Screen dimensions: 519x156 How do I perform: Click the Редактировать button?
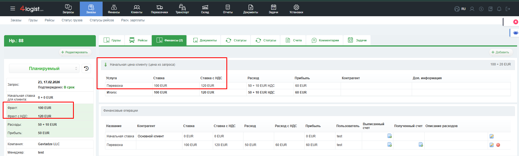pyautogui.click(x=75, y=52)
